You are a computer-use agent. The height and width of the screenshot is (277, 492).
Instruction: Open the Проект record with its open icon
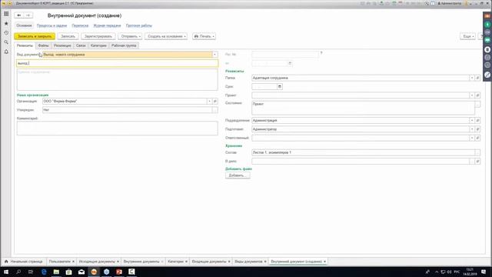pos(477,95)
